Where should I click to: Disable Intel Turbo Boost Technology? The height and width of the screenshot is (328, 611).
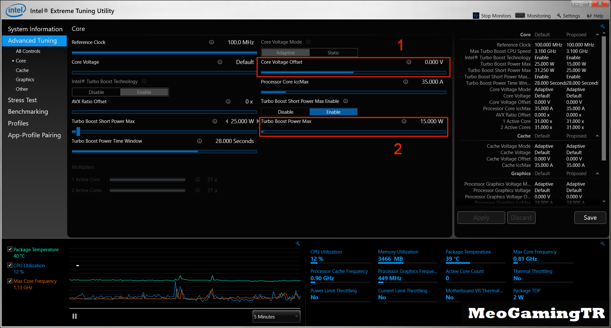click(96, 92)
